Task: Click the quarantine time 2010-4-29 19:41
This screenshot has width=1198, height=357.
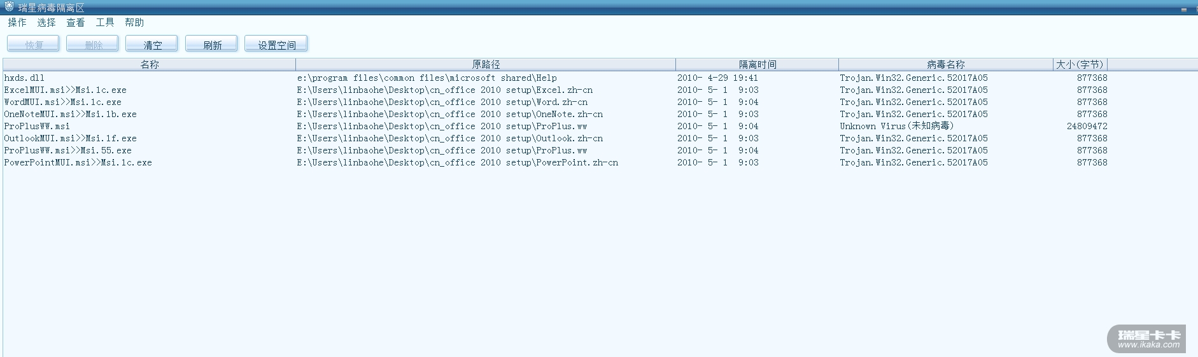Action: coord(718,78)
